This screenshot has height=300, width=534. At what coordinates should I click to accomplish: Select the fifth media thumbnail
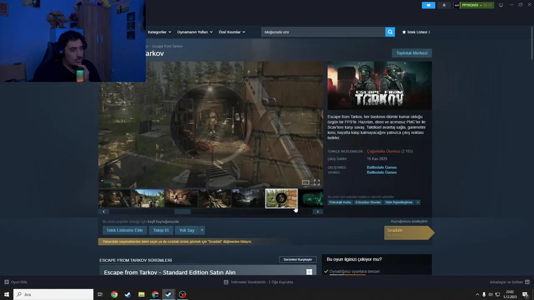tap(248, 198)
